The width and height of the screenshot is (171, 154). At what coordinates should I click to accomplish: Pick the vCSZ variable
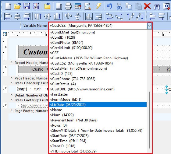pyautogui.click(x=98, y=53)
